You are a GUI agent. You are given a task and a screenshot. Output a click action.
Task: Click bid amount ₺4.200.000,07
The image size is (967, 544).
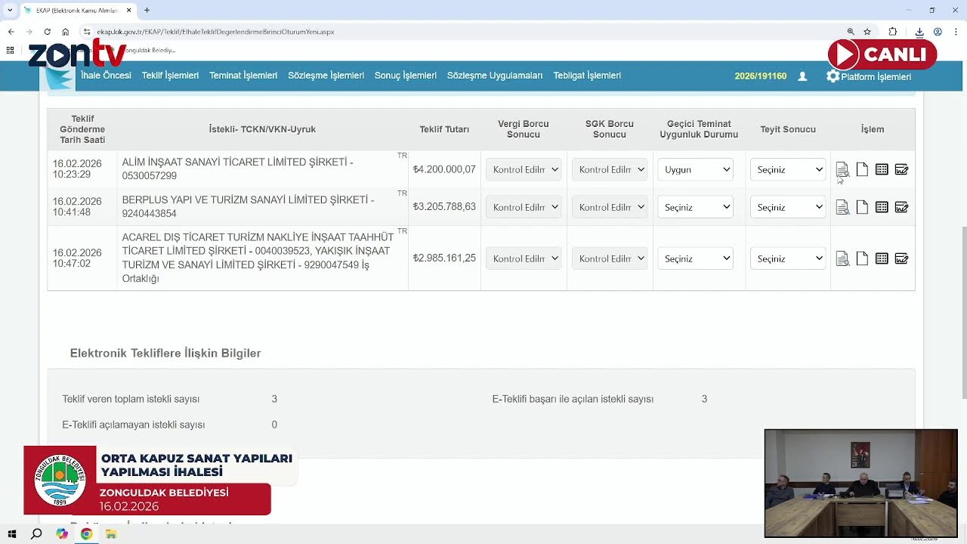pyautogui.click(x=444, y=169)
